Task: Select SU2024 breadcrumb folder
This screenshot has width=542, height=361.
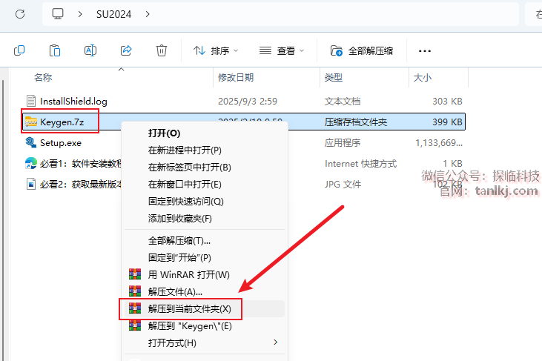Action: click(x=113, y=14)
